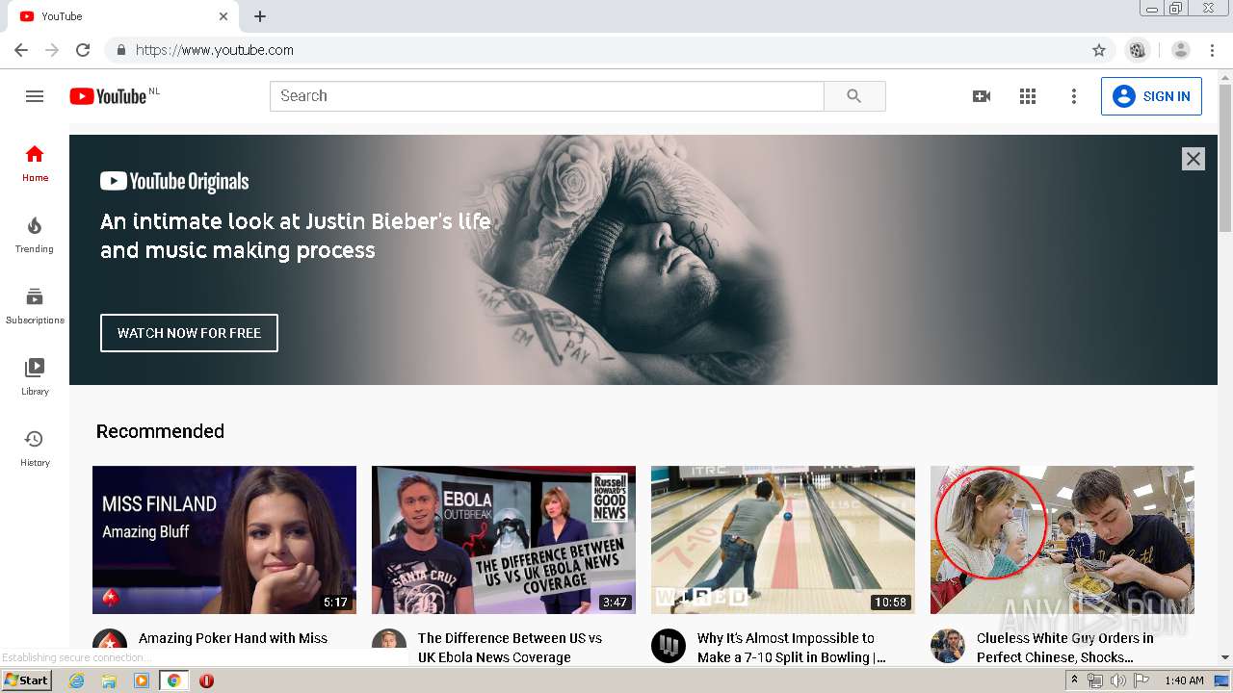The image size is (1233, 693).
Task: Open Clueless White Guy Orders title
Action: click(x=1065, y=648)
